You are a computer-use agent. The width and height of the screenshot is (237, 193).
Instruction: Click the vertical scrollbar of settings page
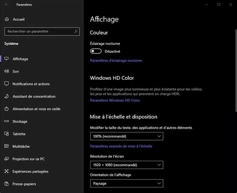point(236,70)
